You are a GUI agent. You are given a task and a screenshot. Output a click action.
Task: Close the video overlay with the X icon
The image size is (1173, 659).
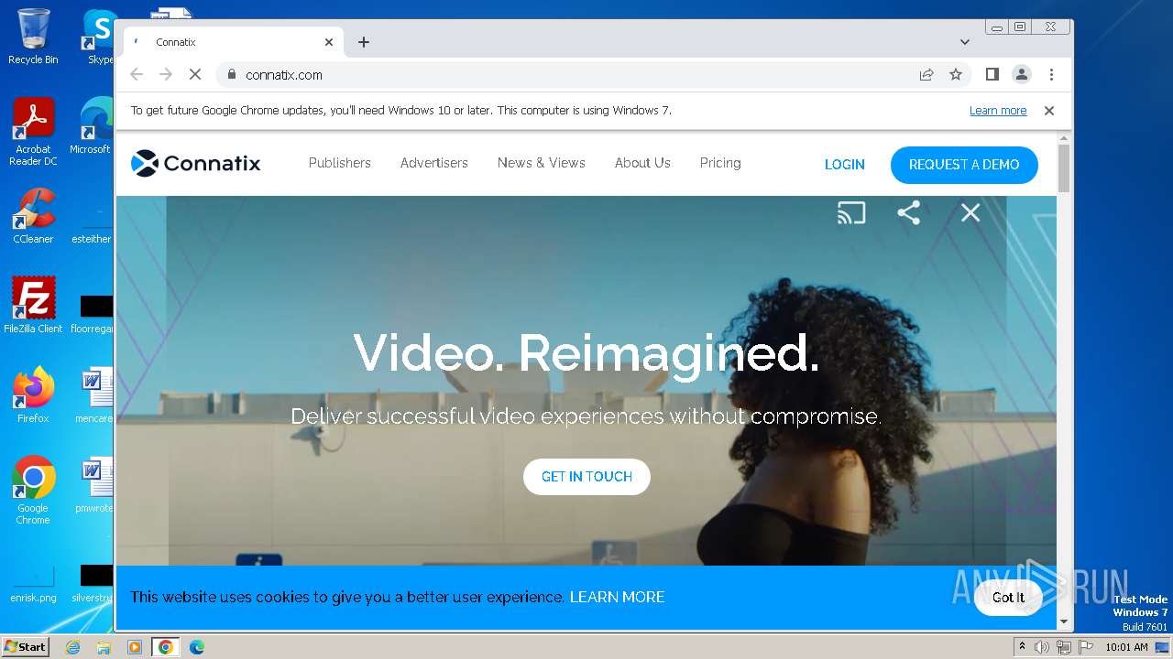tap(970, 213)
